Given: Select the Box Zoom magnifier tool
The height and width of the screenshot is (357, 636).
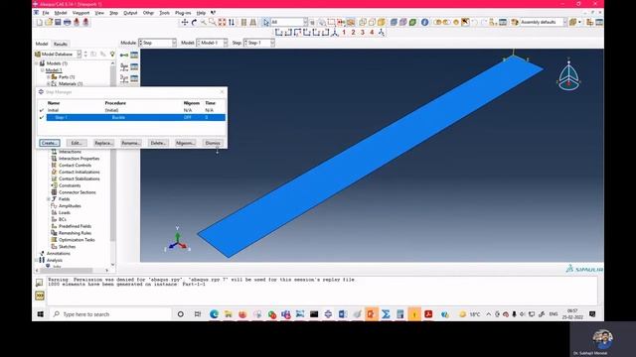Looking at the screenshot, I should tap(213, 22).
